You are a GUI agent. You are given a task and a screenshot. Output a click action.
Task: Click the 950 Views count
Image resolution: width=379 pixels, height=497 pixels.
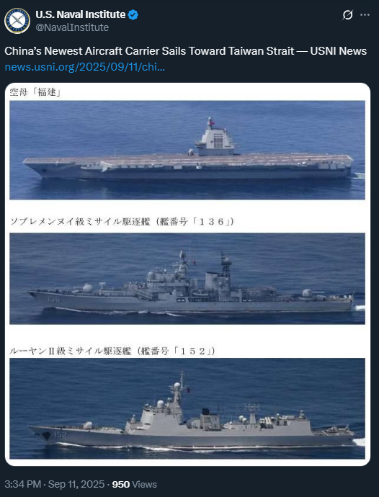[135, 484]
